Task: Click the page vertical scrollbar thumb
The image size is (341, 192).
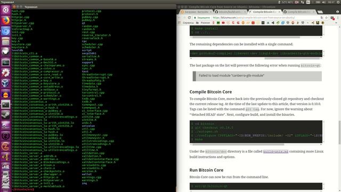Action: pyautogui.click(x=339, y=132)
